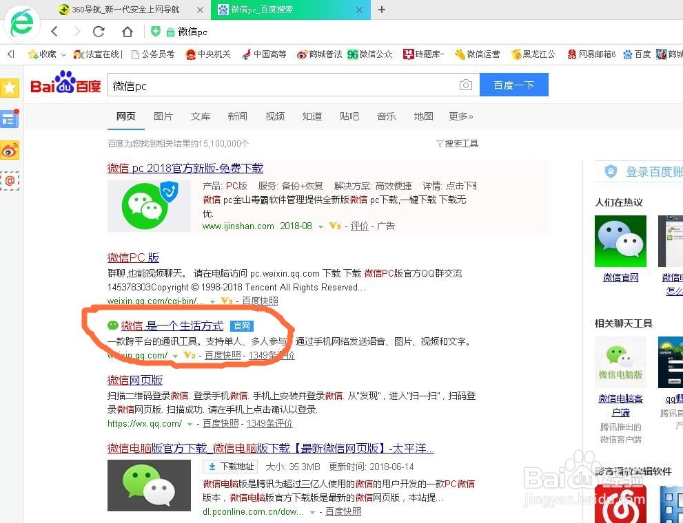The width and height of the screenshot is (683, 523).
Task: Open the 收藏 favorites star
Action: click(42, 54)
